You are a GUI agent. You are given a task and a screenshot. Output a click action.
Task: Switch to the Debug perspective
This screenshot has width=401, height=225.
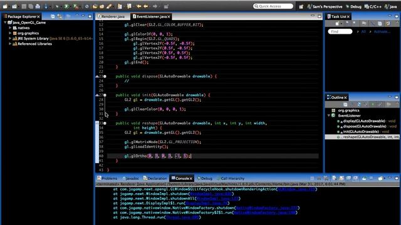(x=353, y=7)
